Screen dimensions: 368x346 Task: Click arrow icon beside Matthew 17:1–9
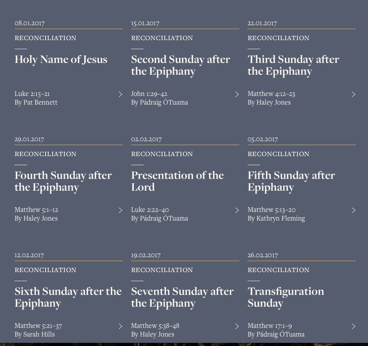[353, 326]
